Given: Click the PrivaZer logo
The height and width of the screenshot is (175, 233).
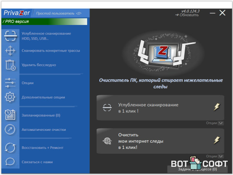Looking at the screenshot, I should [x=17, y=13].
